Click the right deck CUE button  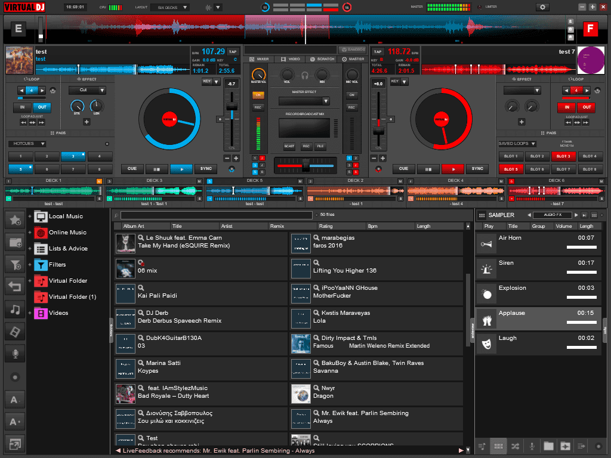click(x=403, y=169)
